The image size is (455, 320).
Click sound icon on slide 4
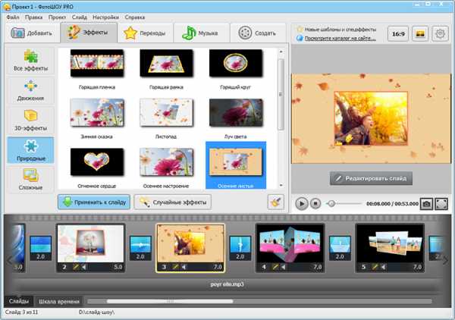point(283,267)
